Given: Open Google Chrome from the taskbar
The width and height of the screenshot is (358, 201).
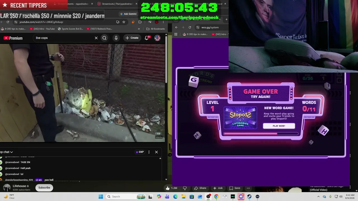Looking at the screenshot, I should (x=216, y=197).
